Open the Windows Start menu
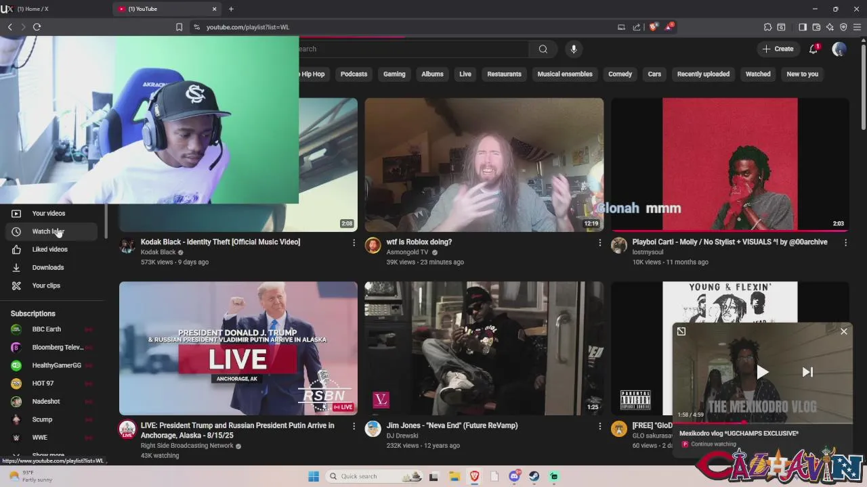Viewport: 867px width, 487px height. tap(314, 476)
